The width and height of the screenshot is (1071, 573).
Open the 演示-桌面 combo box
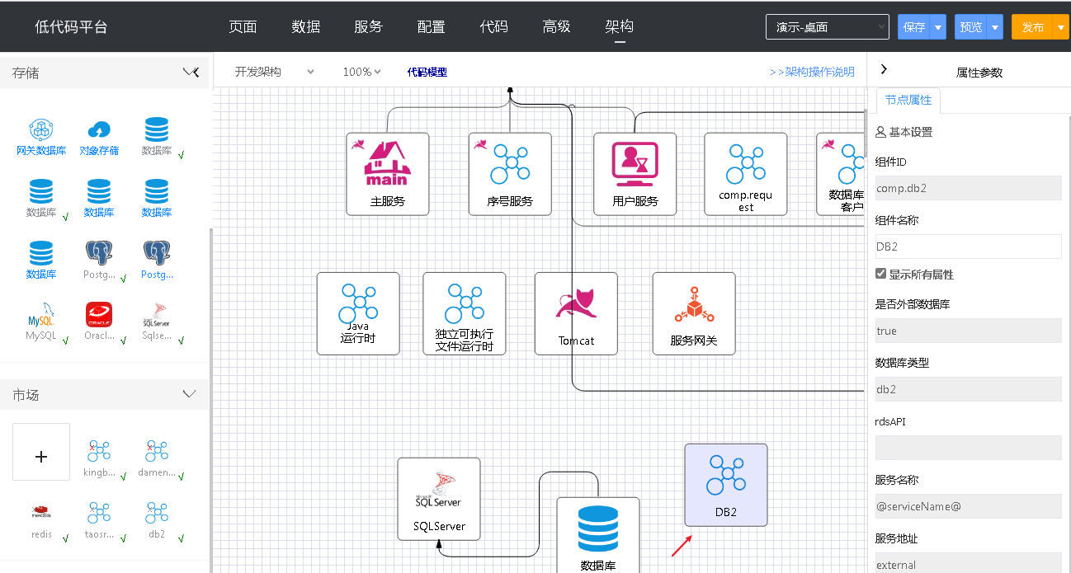click(x=828, y=26)
